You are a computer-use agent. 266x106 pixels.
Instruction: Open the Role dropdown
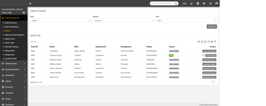coord(61,21)
